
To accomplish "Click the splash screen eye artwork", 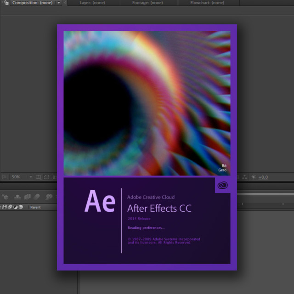I will point(147,103).
